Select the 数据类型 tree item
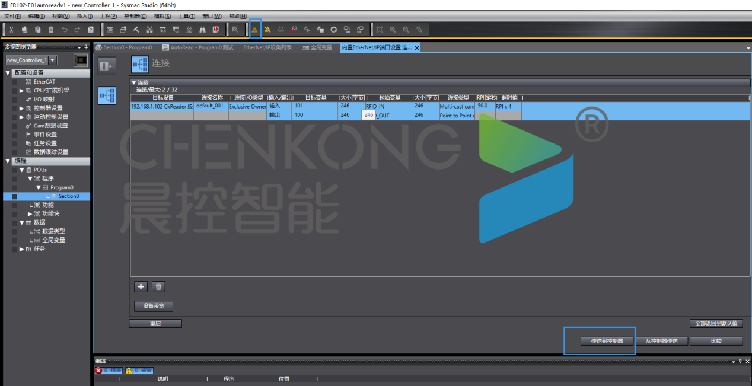Viewport: 752px width, 386px height. [53, 231]
